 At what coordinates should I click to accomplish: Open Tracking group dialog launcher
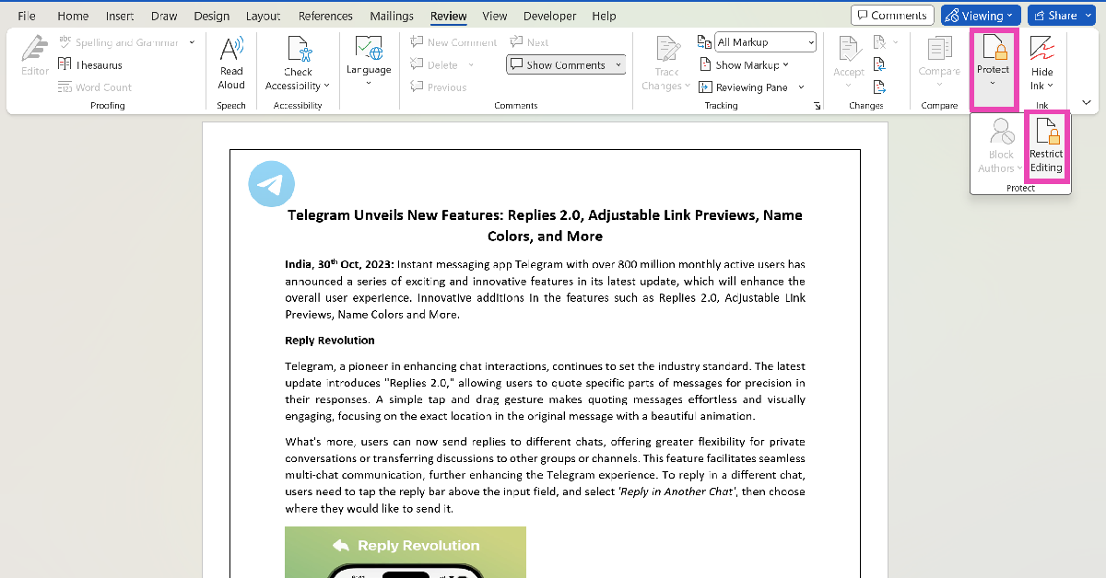coord(818,106)
